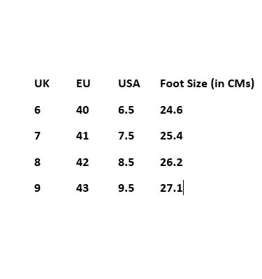The image size is (262, 279).
Task: Click USA size 9.5 entry
Action: [x=126, y=188]
